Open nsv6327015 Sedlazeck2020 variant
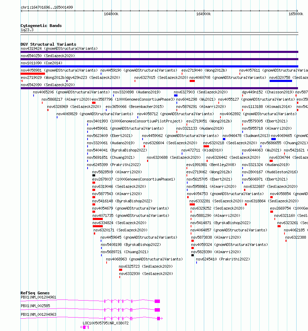 (161, 77)
